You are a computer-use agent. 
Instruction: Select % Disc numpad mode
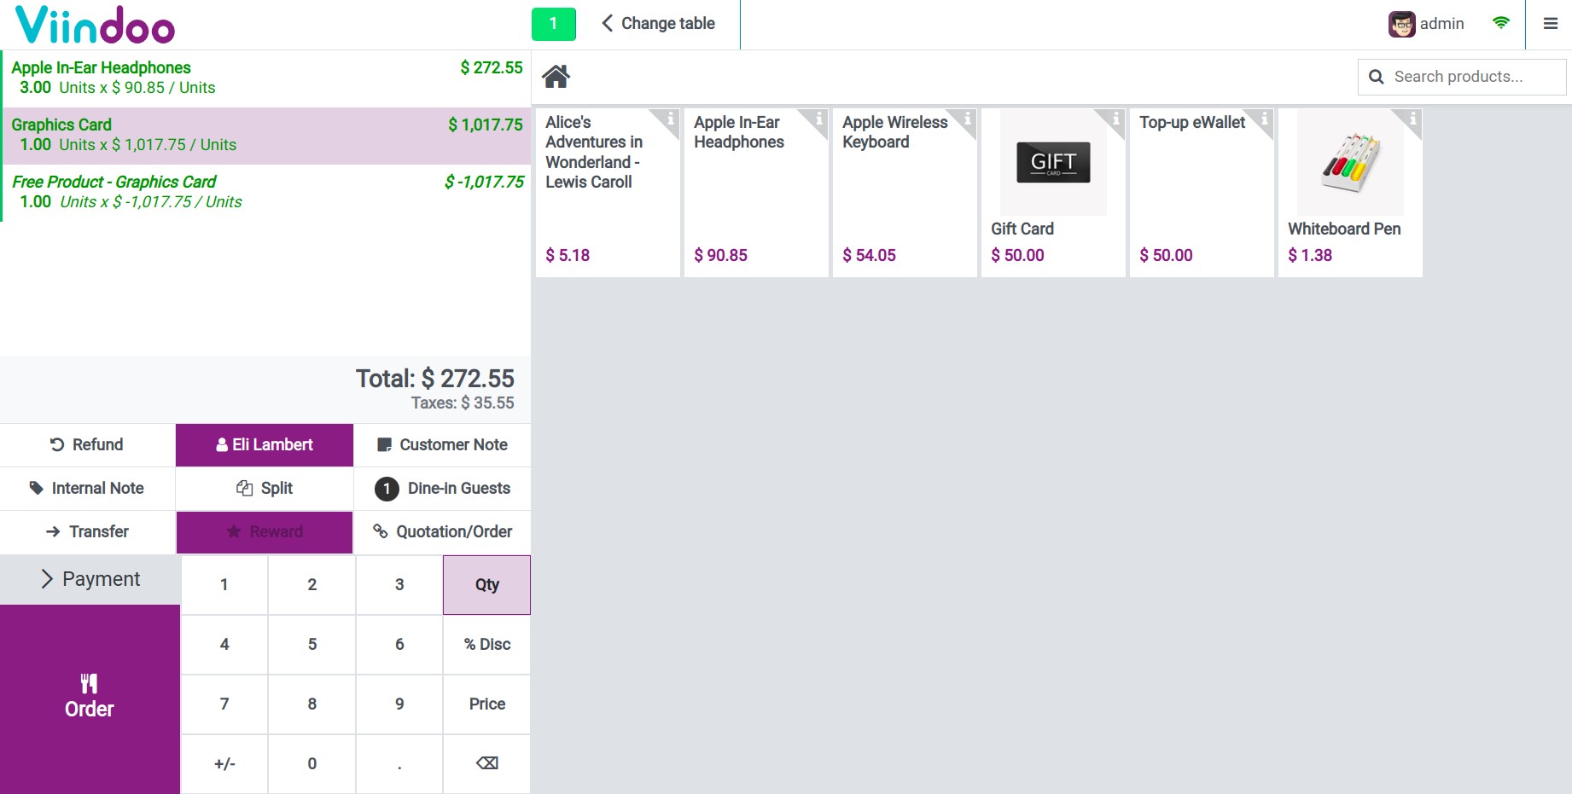[487, 644]
